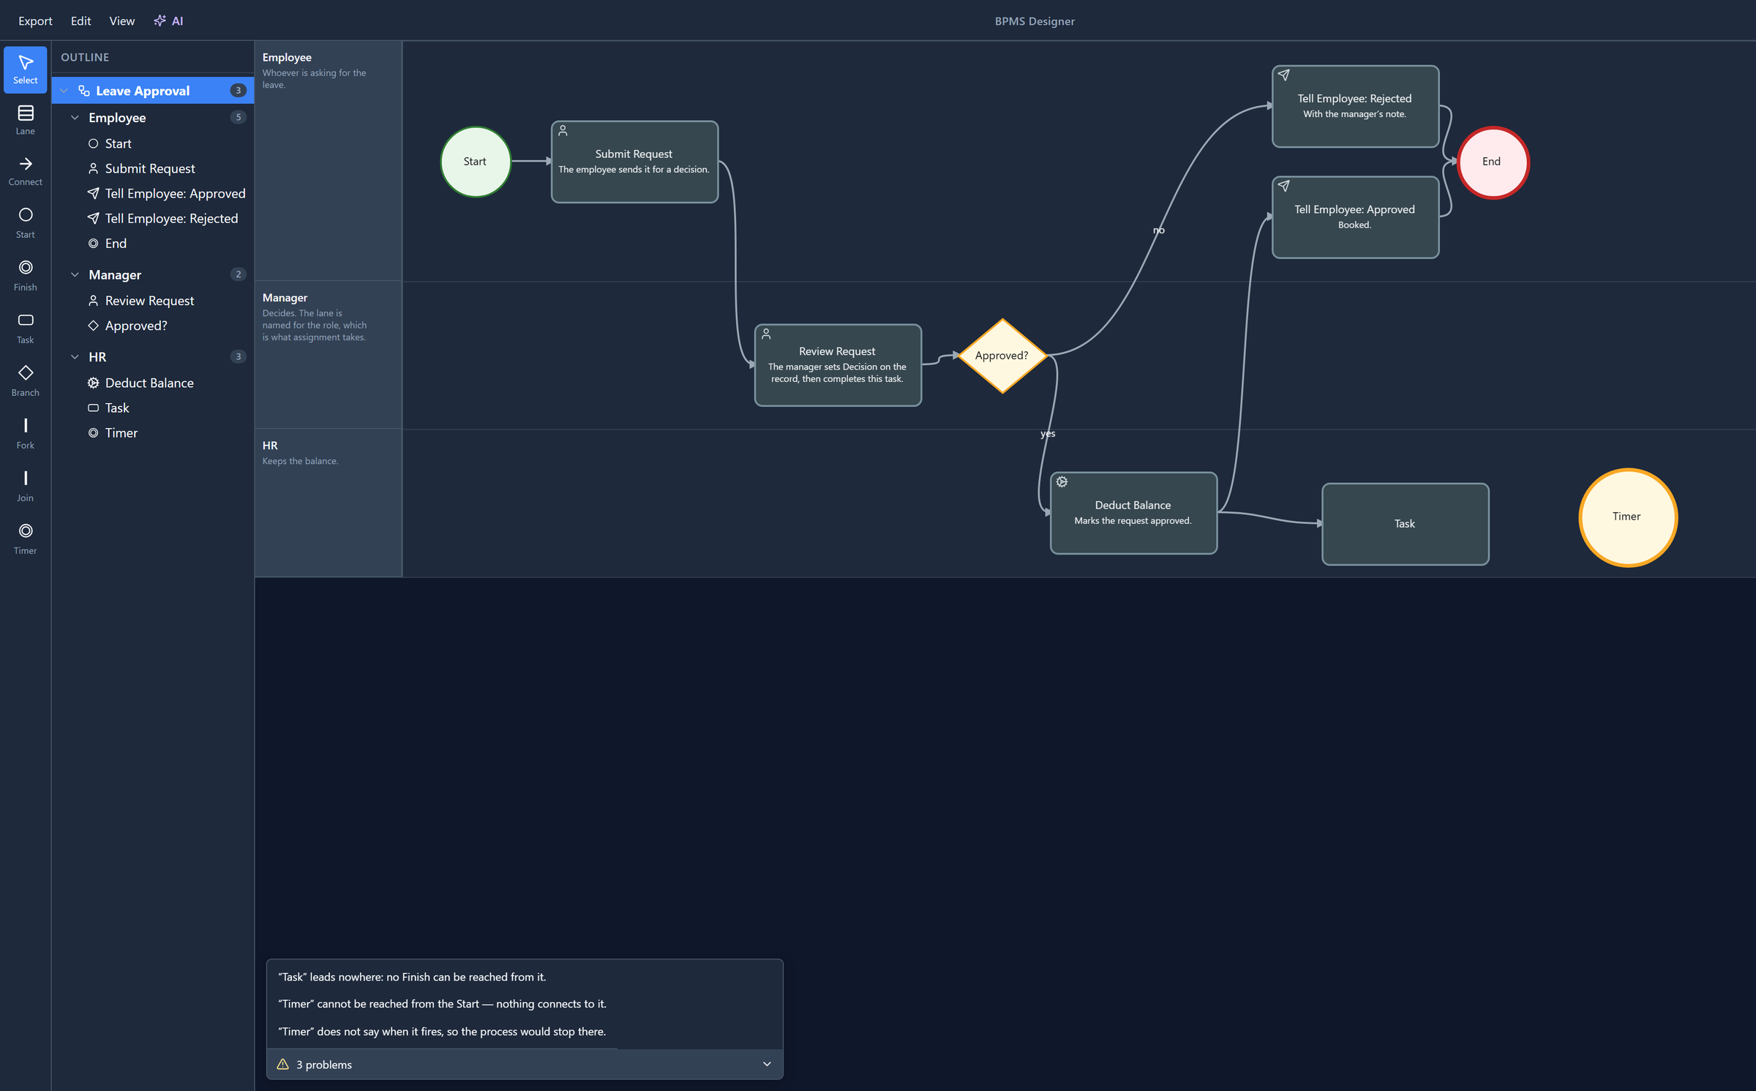Activate the Select tool

point(26,70)
